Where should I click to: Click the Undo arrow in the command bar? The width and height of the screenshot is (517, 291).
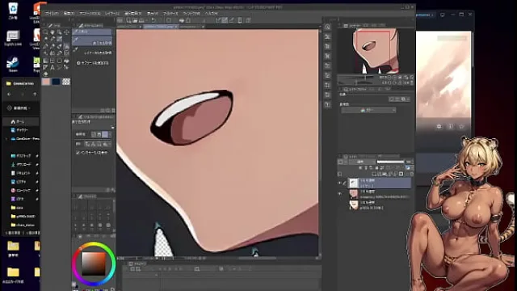pos(153,20)
